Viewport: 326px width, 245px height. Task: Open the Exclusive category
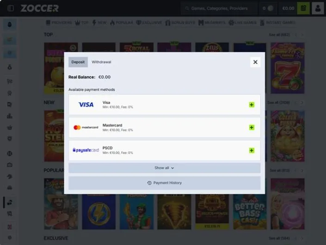pyautogui.click(x=149, y=23)
